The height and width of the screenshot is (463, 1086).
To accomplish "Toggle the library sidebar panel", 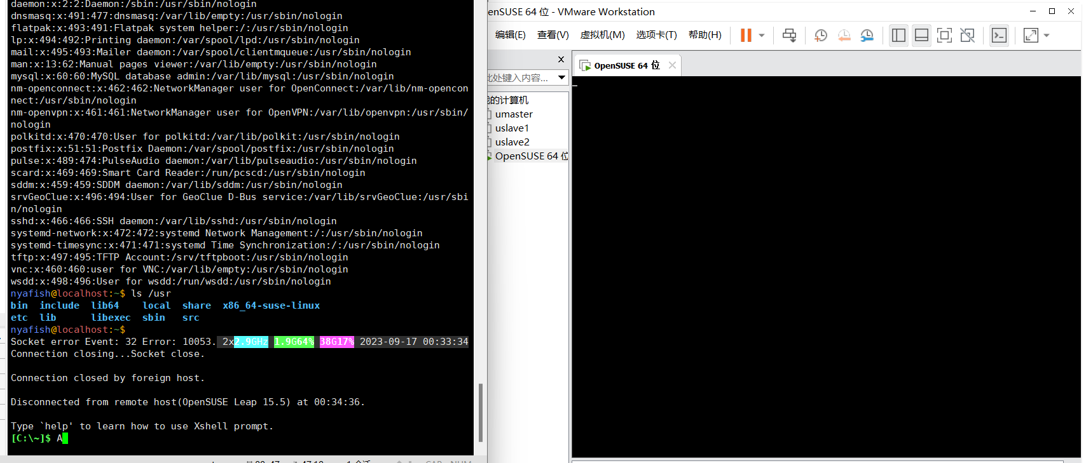I will tap(898, 36).
